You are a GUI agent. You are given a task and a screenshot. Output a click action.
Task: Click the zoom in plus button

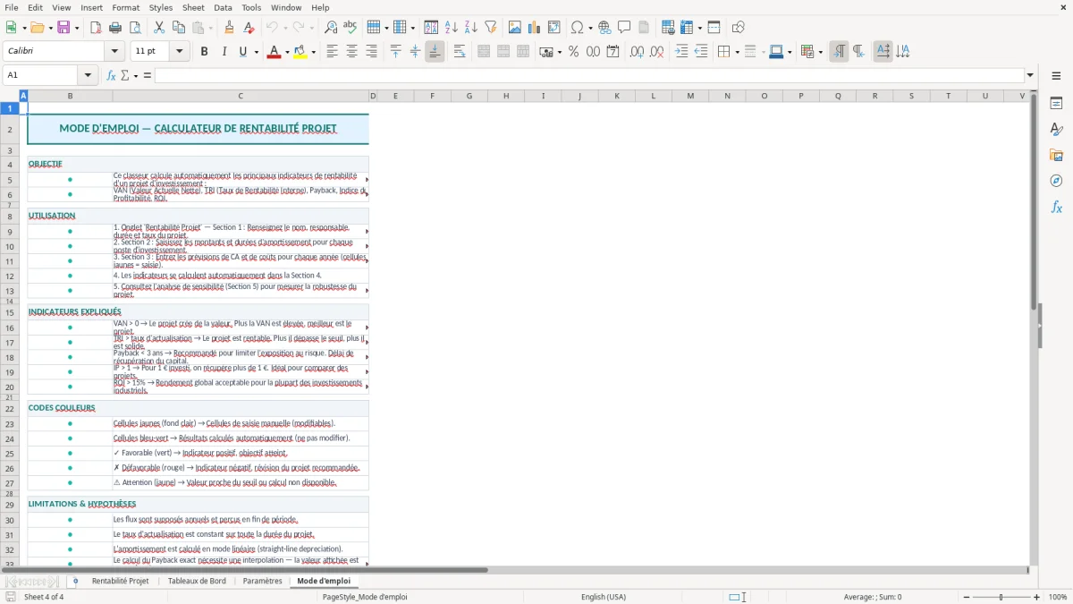pyautogui.click(x=1036, y=597)
